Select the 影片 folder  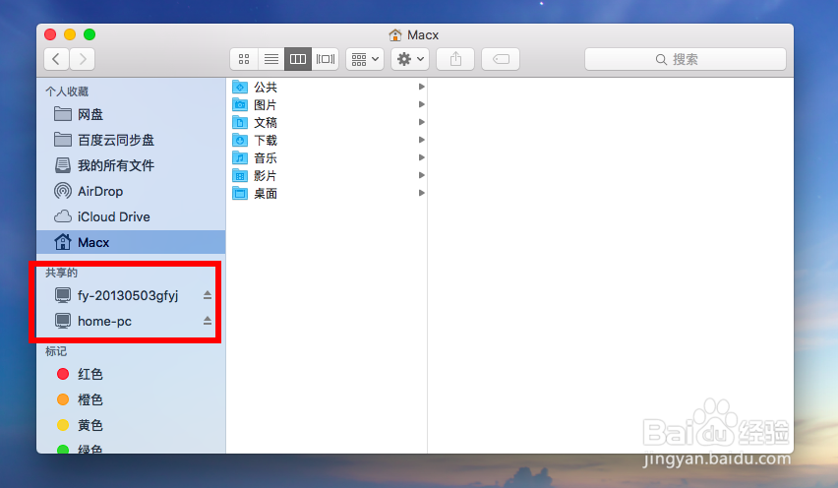point(327,175)
